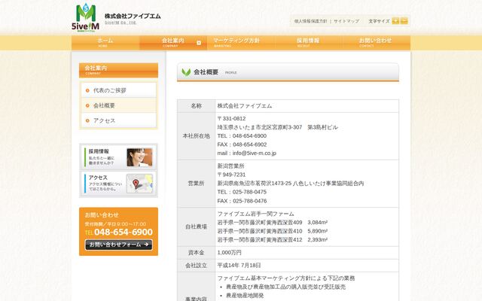The image size is (482, 301).
Task: Click the mail address info@5ive-m.co.jp
Action: coord(255,153)
